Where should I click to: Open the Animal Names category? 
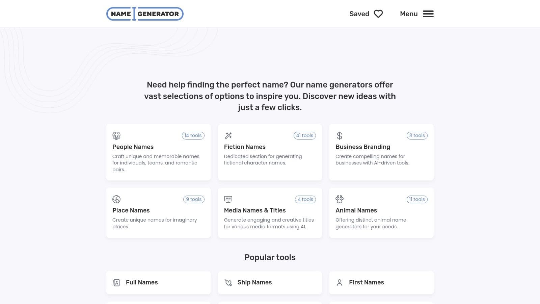[x=381, y=213]
